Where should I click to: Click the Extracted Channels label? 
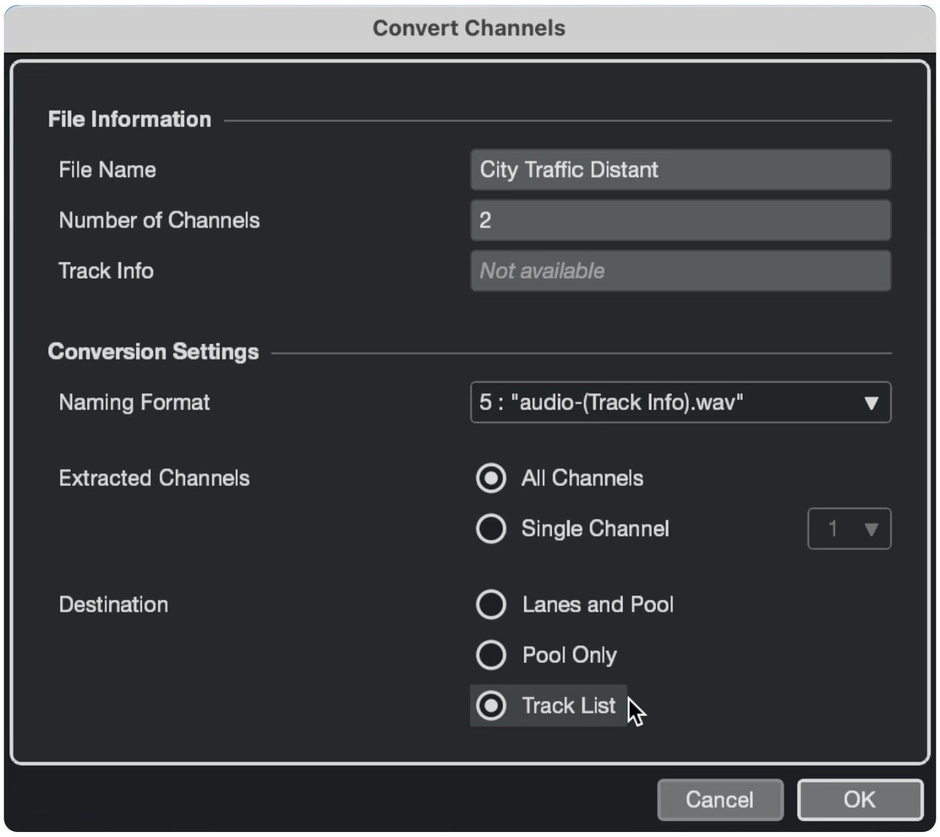point(154,478)
